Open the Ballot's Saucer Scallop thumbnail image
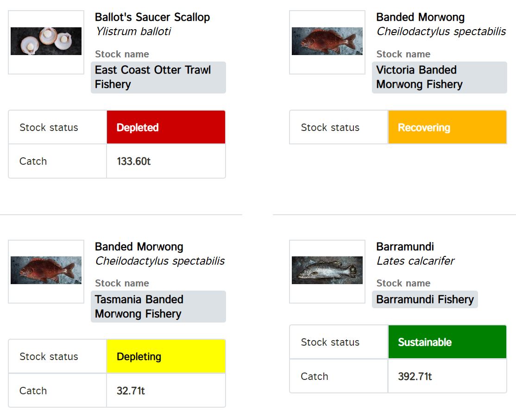 click(x=46, y=41)
